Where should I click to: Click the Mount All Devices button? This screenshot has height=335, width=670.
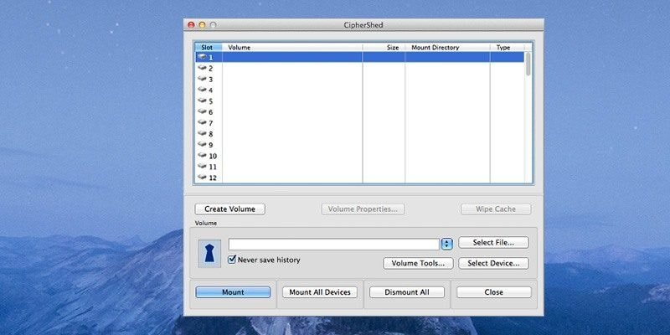tap(320, 292)
